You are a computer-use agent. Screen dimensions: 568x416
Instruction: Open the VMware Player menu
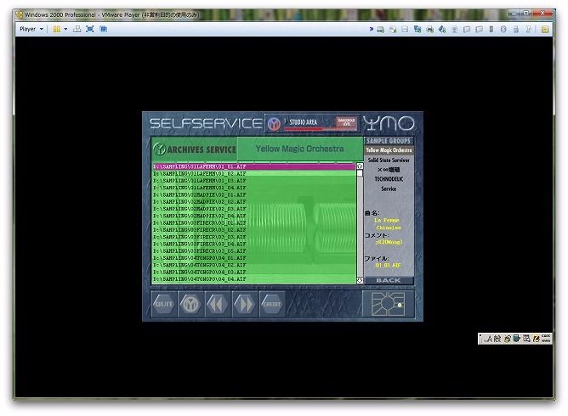click(x=31, y=29)
